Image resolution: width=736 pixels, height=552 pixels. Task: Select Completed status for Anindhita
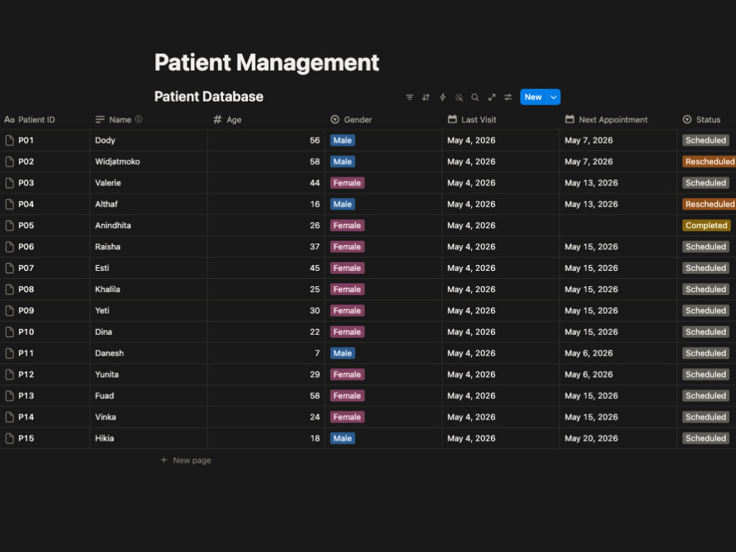707,225
